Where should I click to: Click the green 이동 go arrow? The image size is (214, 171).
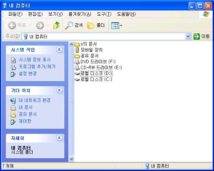click(x=197, y=36)
